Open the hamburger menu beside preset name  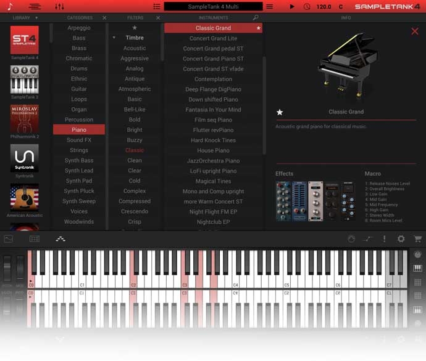[x=269, y=6]
